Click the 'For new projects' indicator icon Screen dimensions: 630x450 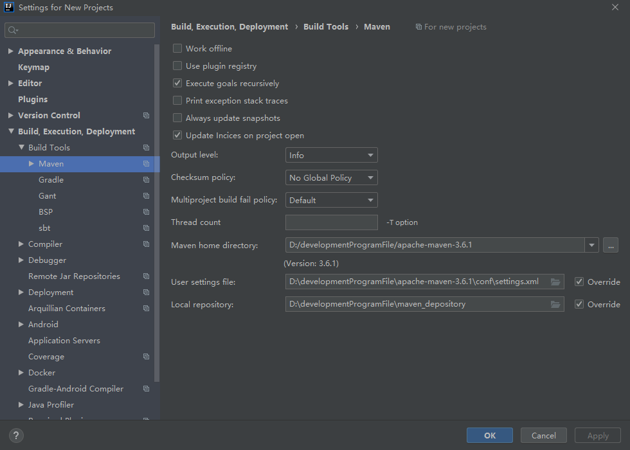point(419,27)
